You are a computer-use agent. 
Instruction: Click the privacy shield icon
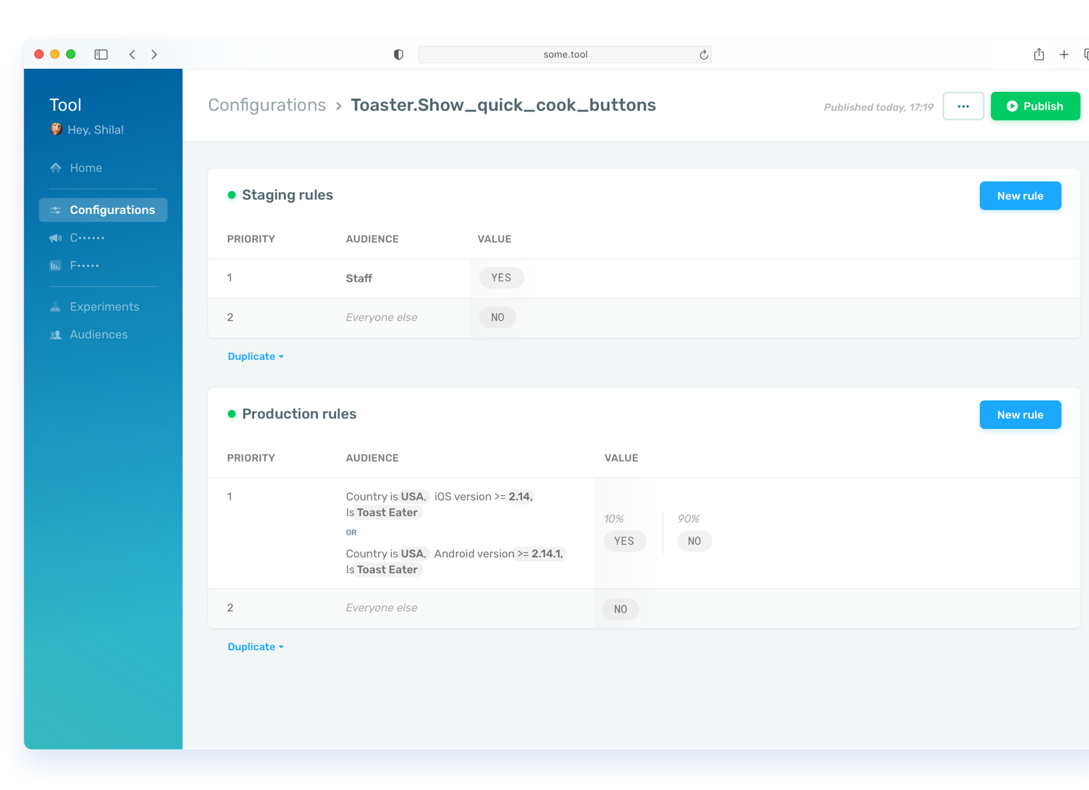(x=398, y=54)
